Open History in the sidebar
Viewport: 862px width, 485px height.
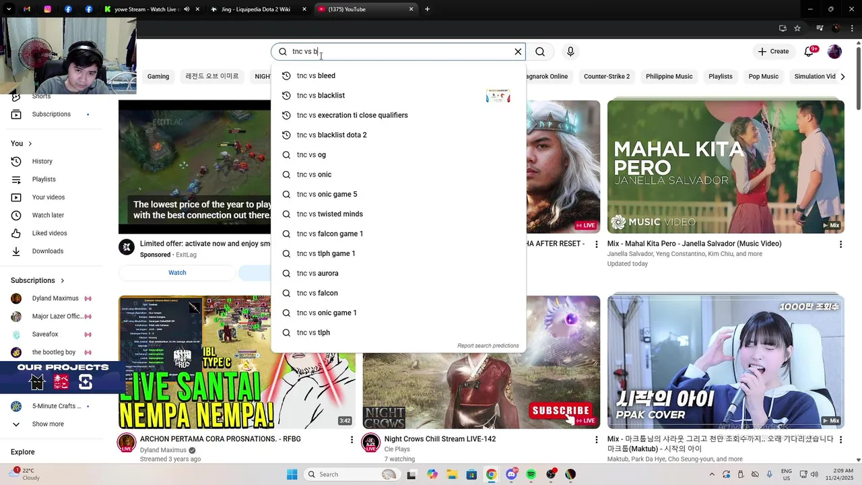point(42,162)
